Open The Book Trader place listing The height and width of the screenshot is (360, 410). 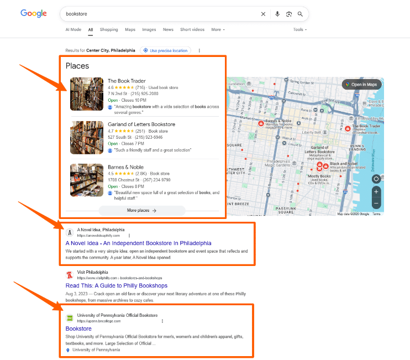tap(127, 81)
